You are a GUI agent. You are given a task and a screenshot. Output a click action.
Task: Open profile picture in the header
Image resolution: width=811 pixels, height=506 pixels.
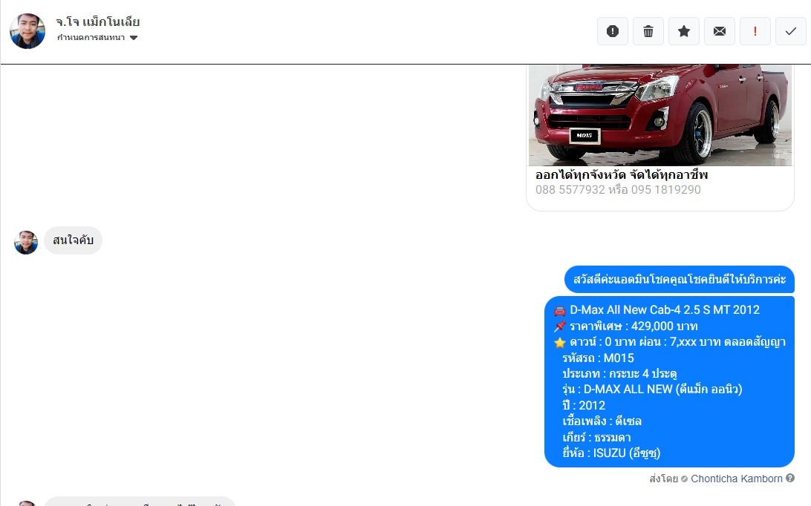point(27,31)
